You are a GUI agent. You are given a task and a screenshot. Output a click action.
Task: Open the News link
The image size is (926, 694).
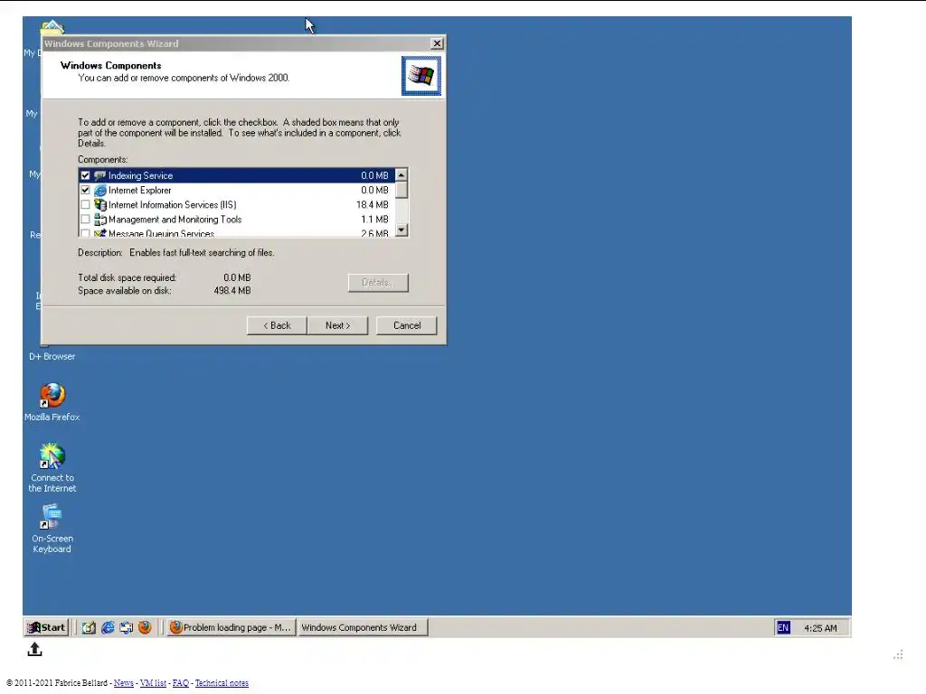(x=123, y=683)
